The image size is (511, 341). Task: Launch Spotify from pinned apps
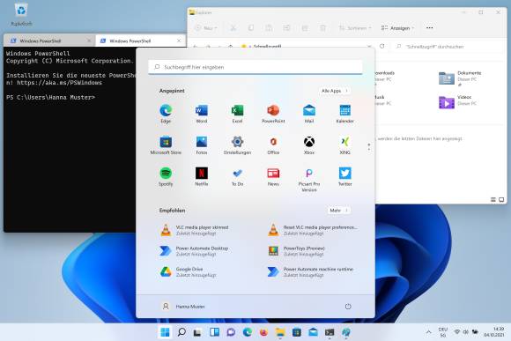click(x=166, y=177)
